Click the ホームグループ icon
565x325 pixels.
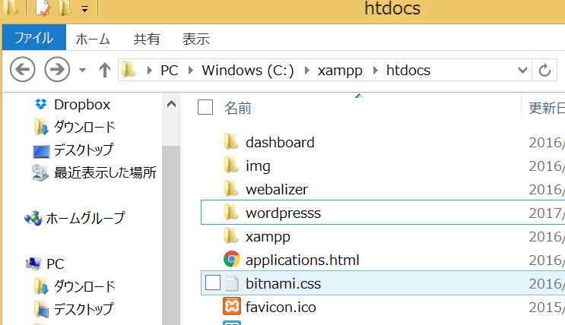click(x=33, y=218)
